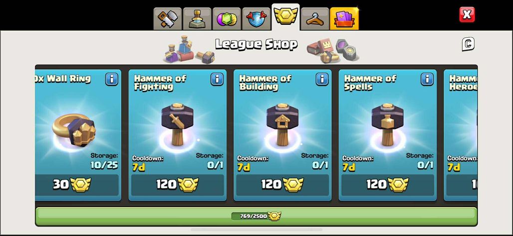
Task: Buy Hammer of Building for 120 medals
Action: point(282,185)
